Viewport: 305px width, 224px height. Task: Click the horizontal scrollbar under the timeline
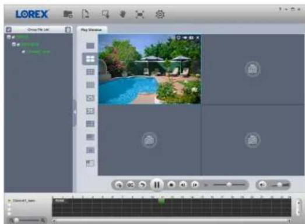tap(171, 220)
